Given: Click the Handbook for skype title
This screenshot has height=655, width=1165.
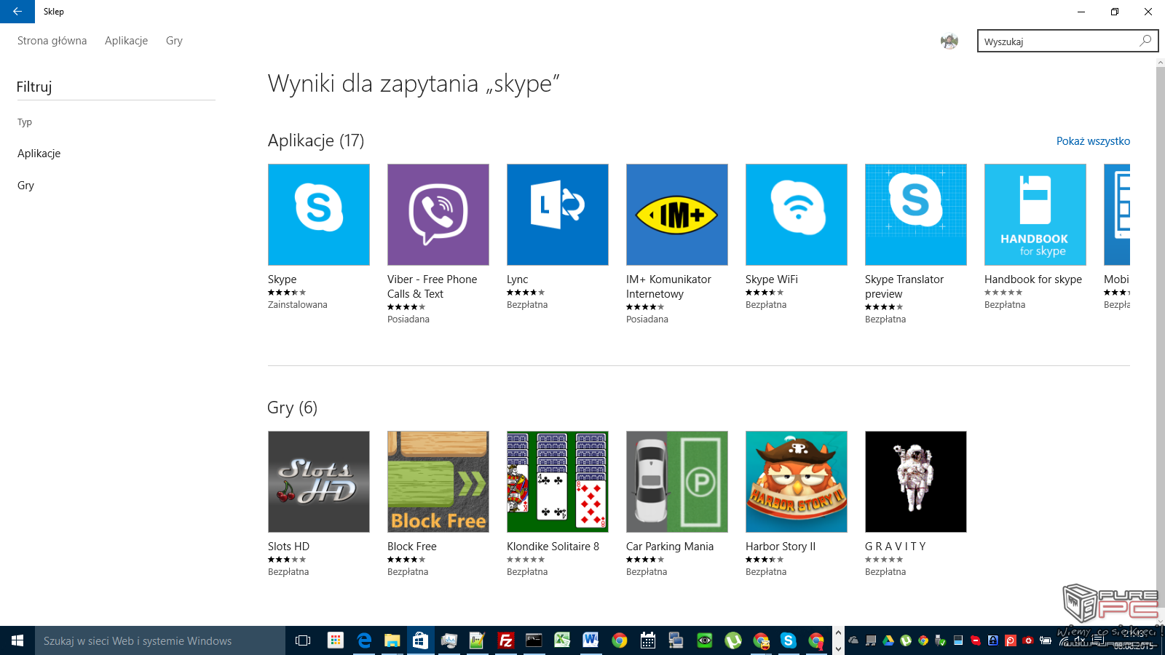Looking at the screenshot, I should click(x=1032, y=279).
